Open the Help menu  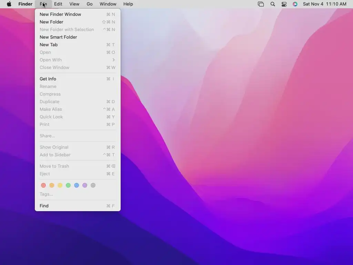(x=128, y=4)
